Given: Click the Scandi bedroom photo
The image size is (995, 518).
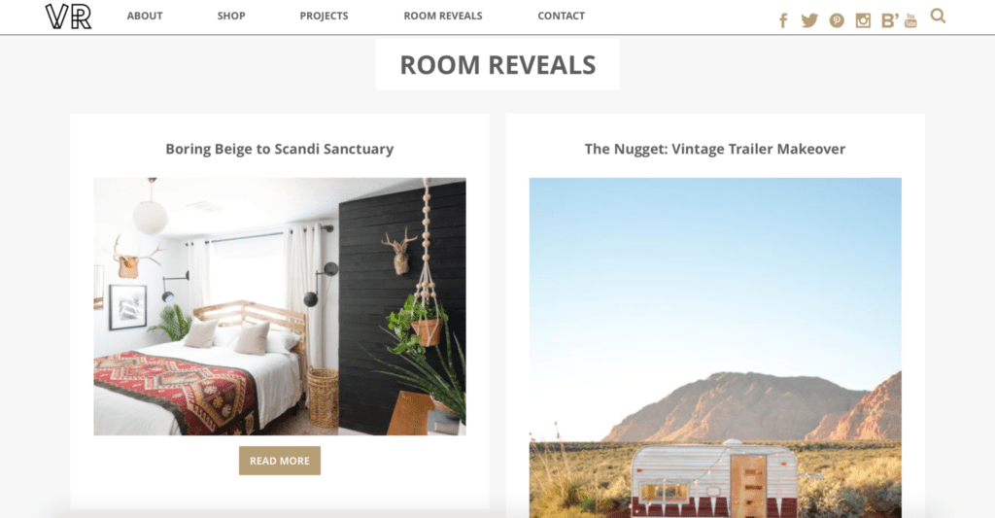Looking at the screenshot, I should point(280,306).
